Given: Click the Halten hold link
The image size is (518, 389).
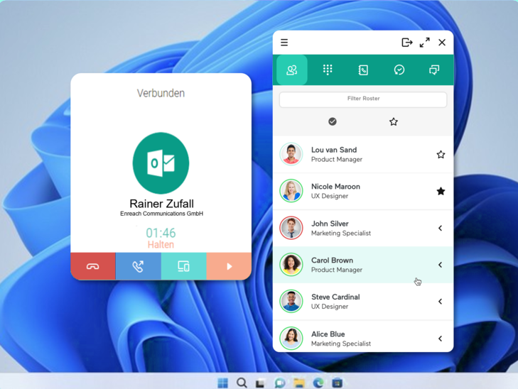Looking at the screenshot, I should click(x=161, y=244).
